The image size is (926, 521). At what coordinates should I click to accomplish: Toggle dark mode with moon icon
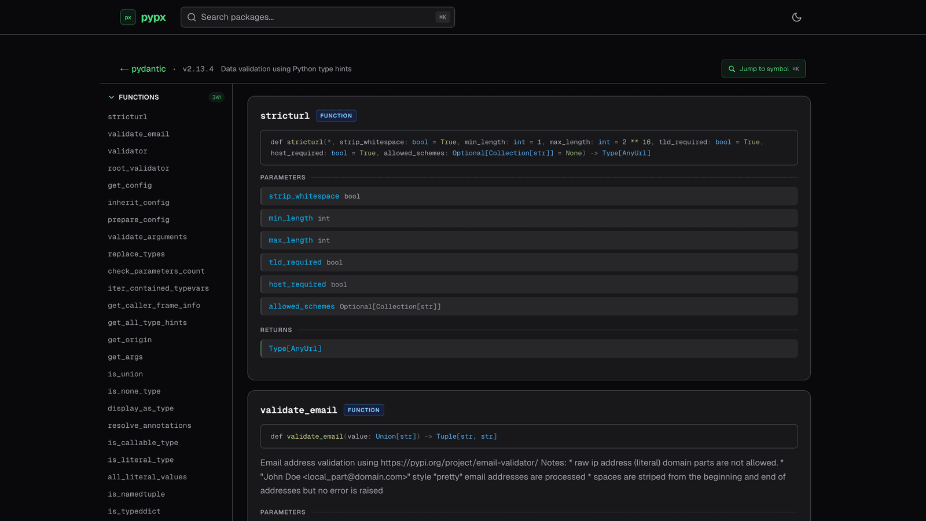[797, 17]
